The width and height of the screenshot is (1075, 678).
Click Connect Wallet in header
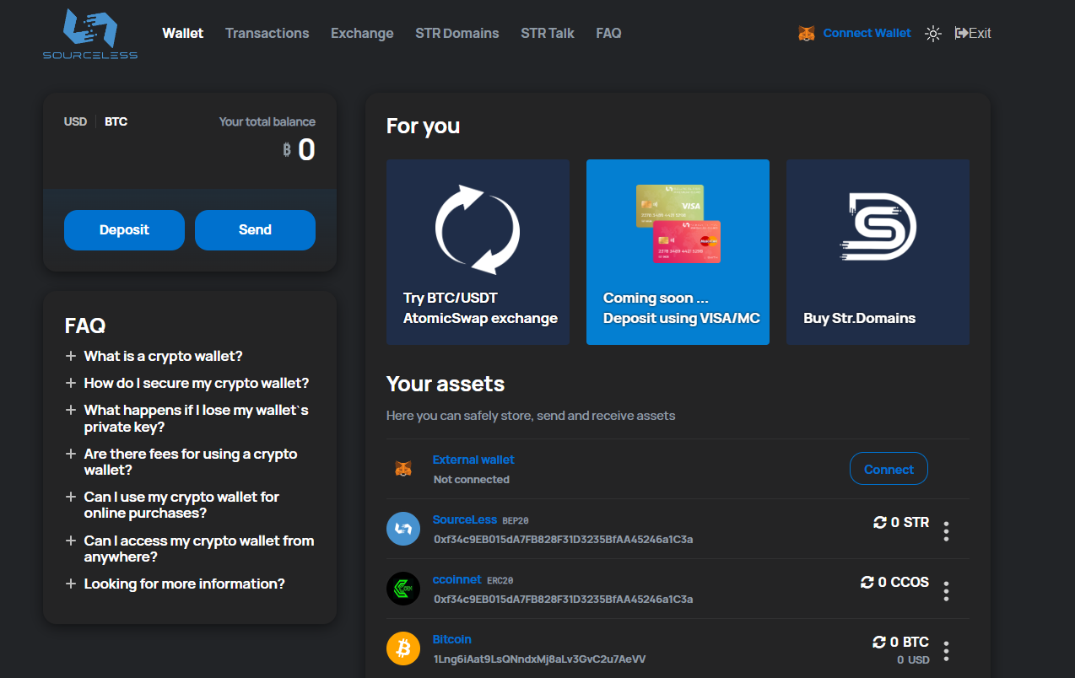point(867,33)
